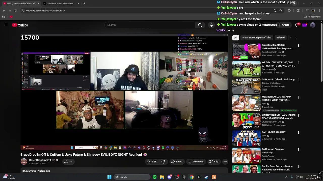Viewport: 323px width, 181px height.
Task: Select the Related filter chip
Action: [x=280, y=38]
